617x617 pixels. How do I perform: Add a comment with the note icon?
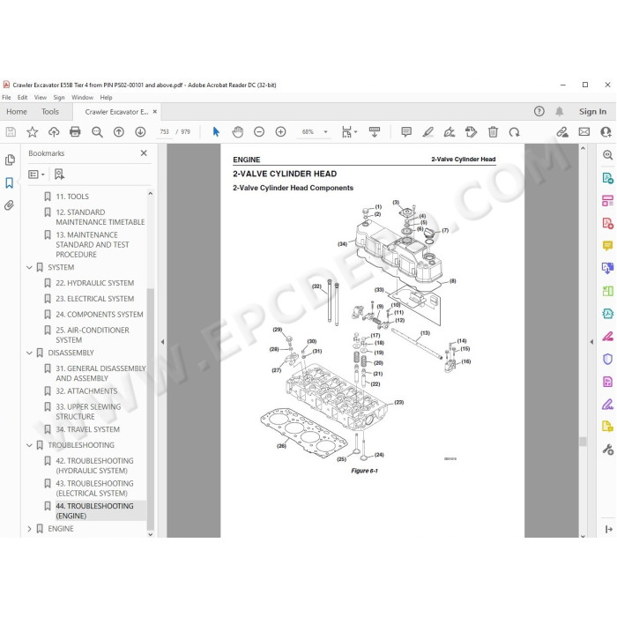click(406, 132)
